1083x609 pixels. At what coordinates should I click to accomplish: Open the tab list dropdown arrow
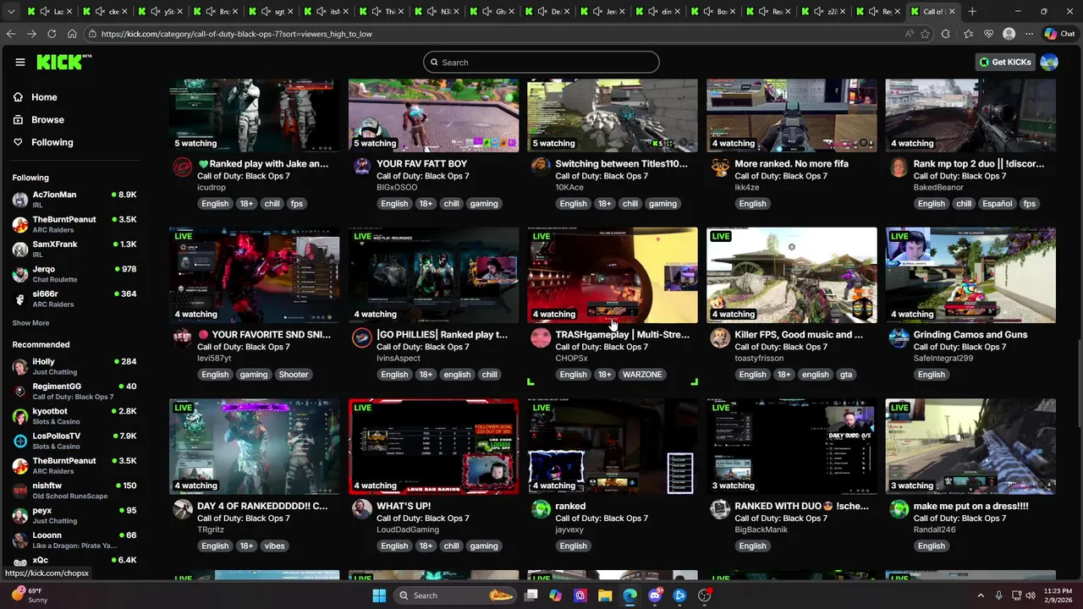[x=11, y=12]
